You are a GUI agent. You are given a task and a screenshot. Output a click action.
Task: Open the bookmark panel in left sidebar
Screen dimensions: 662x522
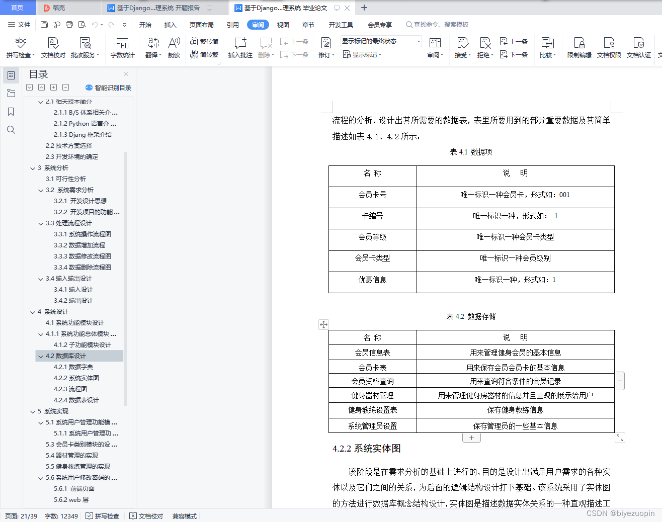11,112
